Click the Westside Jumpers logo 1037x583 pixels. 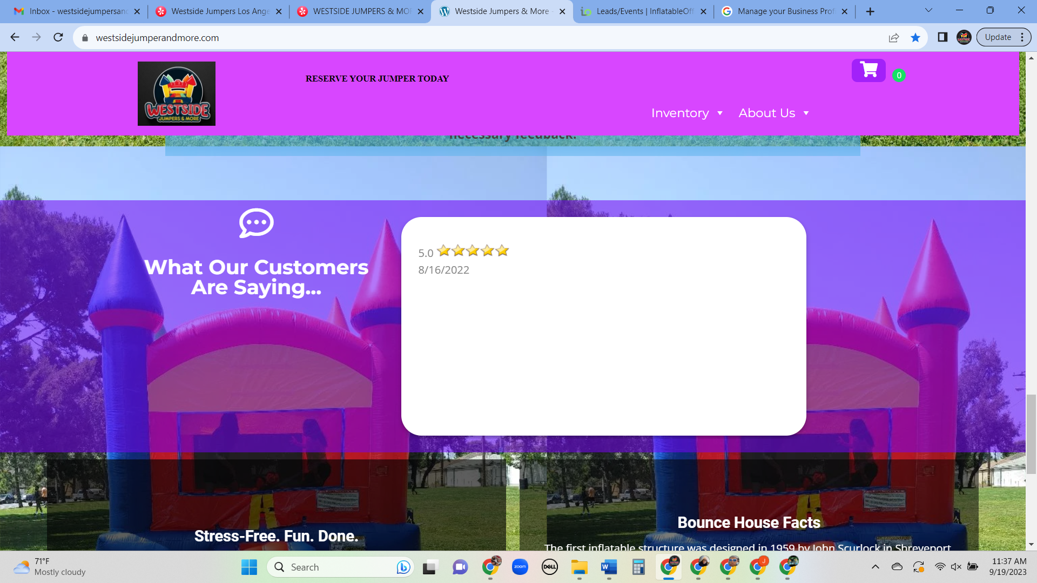tap(176, 93)
